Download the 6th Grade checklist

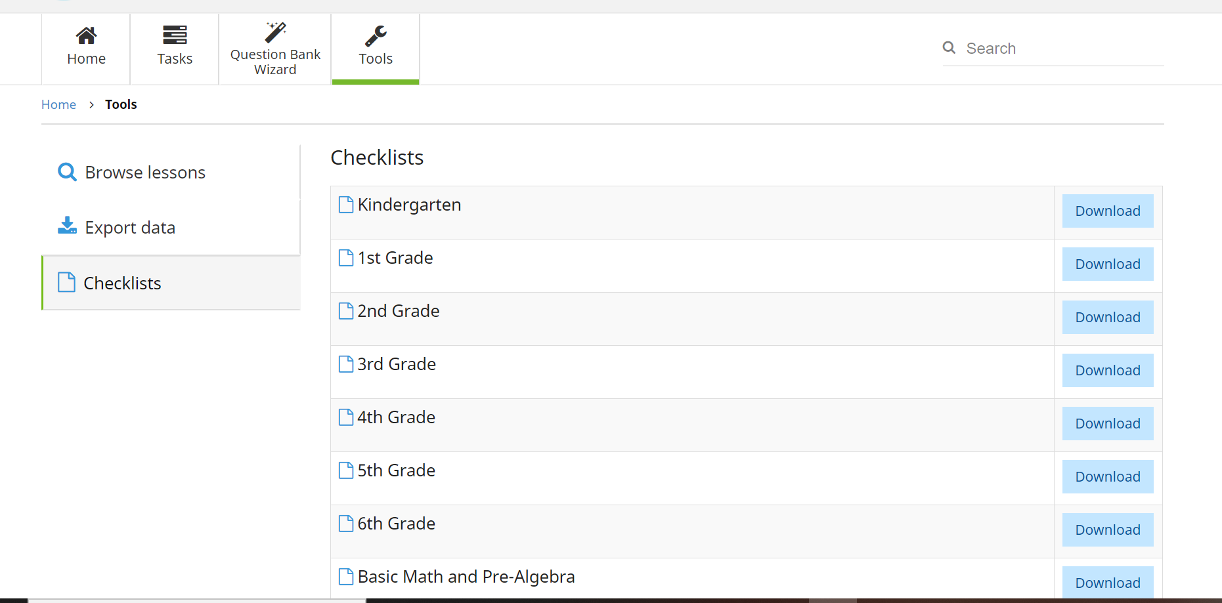coord(1107,530)
